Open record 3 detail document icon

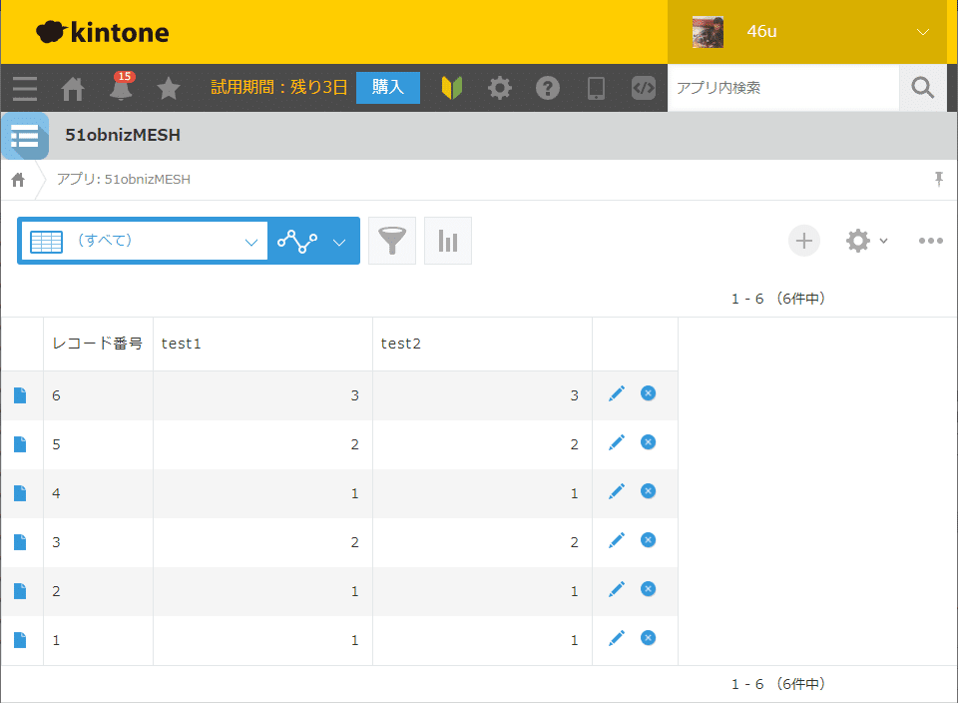click(x=20, y=542)
